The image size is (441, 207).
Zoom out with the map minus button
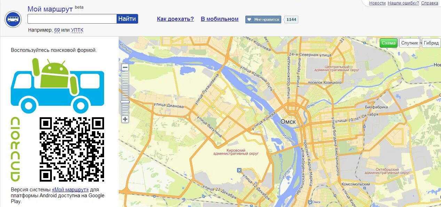pos(125,67)
